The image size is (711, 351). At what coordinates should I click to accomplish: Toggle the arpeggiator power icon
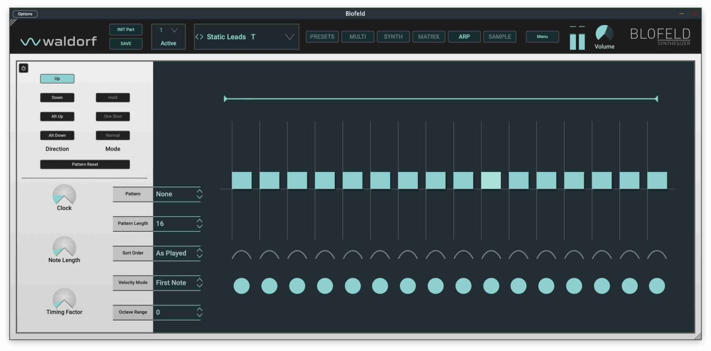[23, 68]
